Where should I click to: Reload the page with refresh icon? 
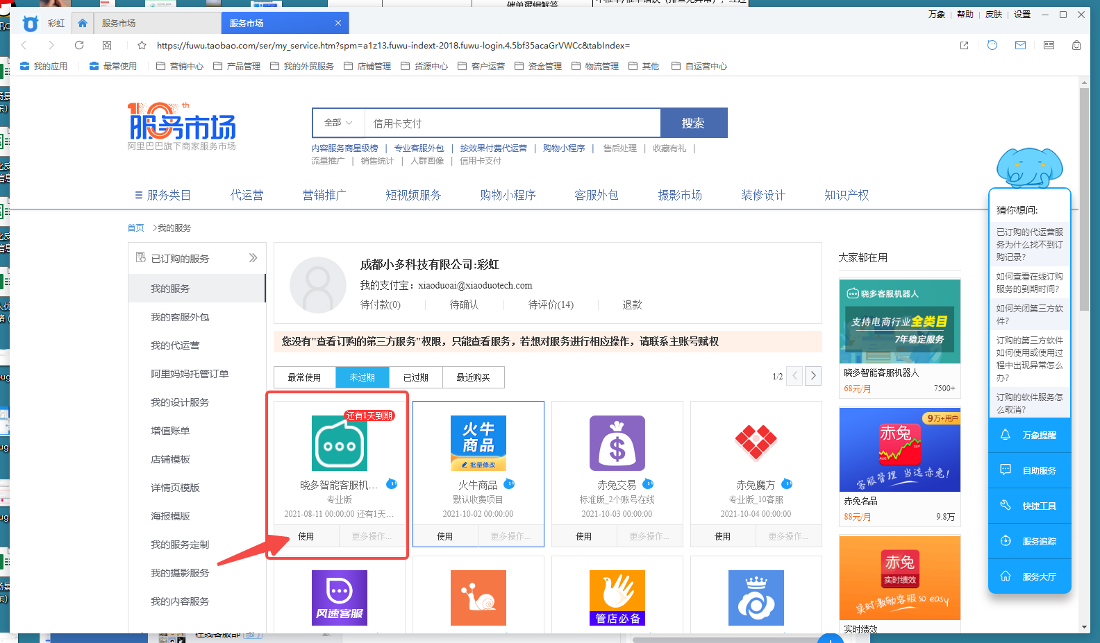pyautogui.click(x=79, y=45)
